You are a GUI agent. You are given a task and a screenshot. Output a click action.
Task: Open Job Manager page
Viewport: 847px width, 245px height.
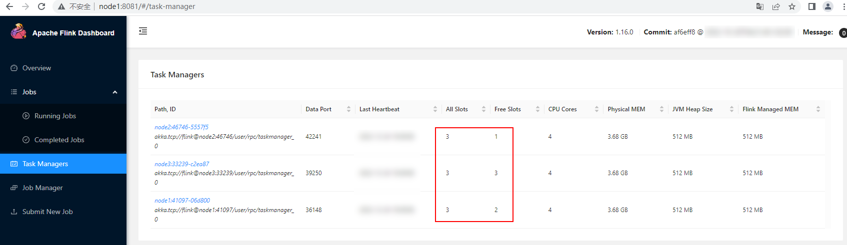coord(63,188)
